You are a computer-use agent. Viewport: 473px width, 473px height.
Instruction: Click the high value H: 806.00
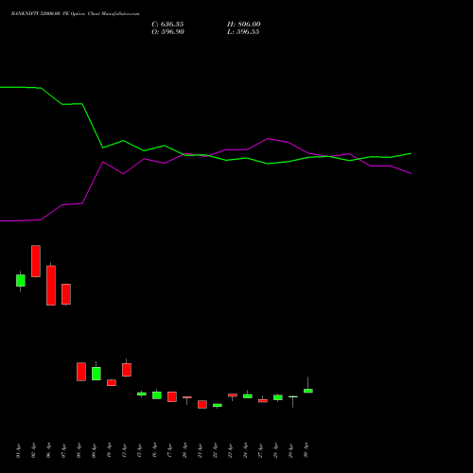coord(244,25)
